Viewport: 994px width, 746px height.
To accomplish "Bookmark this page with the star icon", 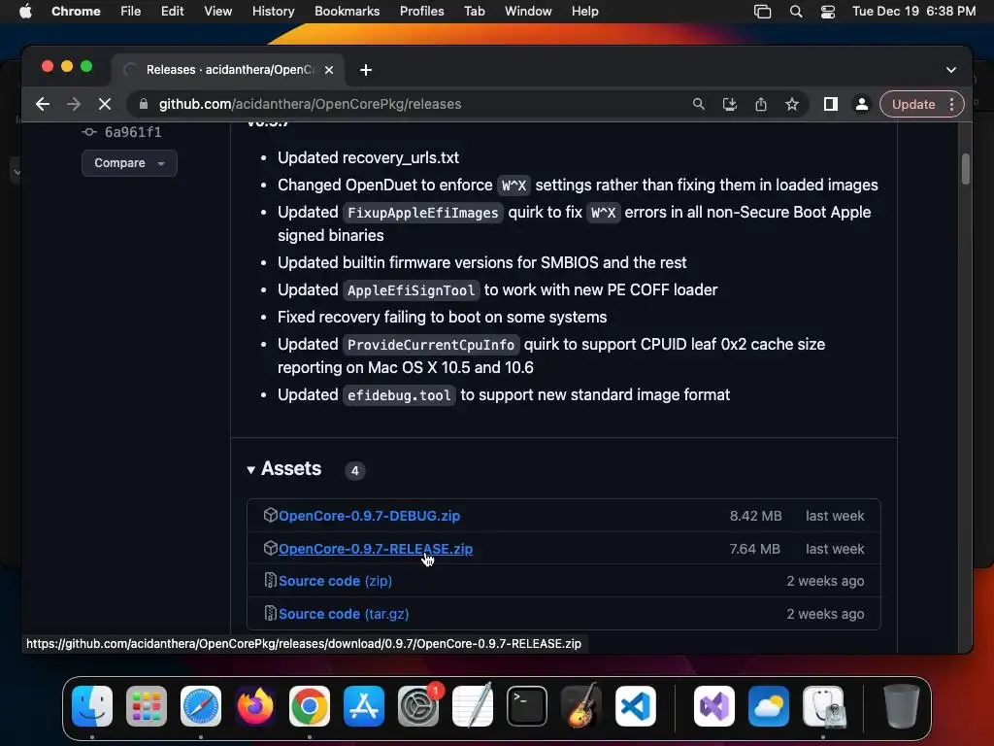I will (792, 104).
